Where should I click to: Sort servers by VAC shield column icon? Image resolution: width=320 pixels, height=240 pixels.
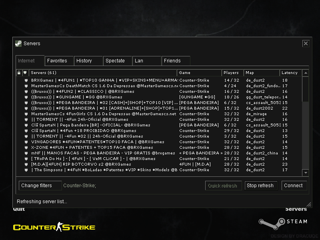coord(25,73)
